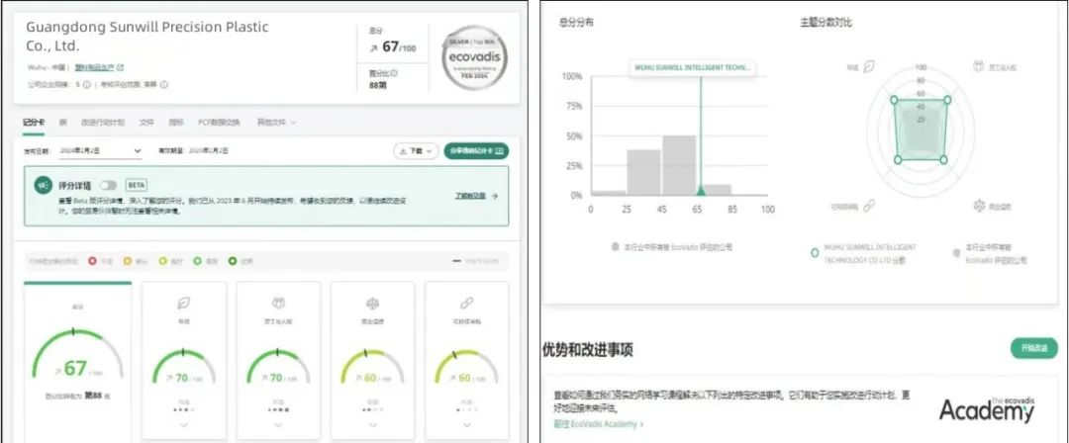Click the EcoVadis silver medal badge
The image size is (1069, 443).
[x=475, y=58]
